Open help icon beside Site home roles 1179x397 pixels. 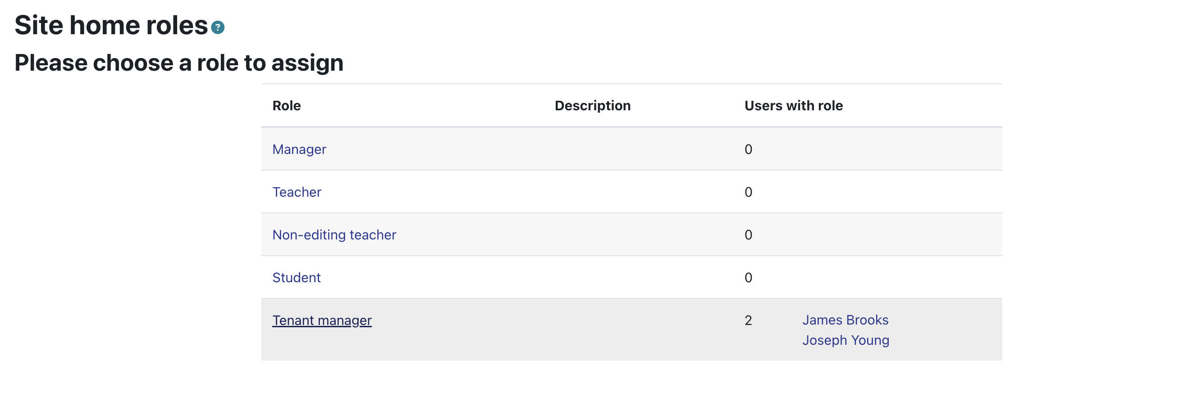pyautogui.click(x=217, y=27)
